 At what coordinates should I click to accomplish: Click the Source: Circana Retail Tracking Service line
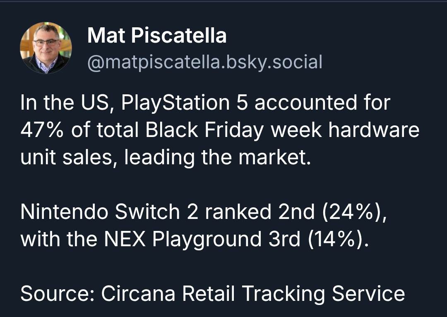coord(213,293)
